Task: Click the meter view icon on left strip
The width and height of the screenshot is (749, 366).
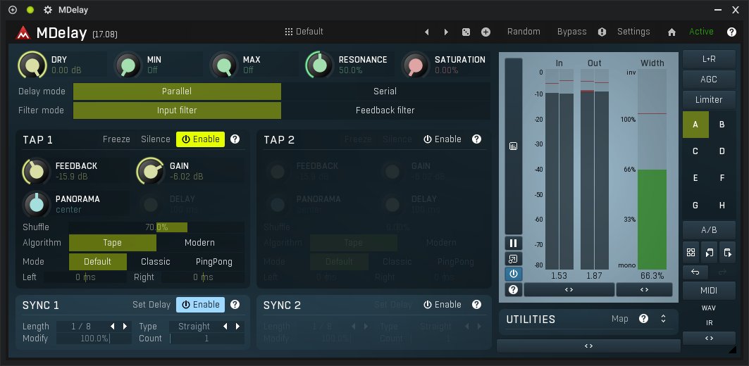Action: pos(514,146)
